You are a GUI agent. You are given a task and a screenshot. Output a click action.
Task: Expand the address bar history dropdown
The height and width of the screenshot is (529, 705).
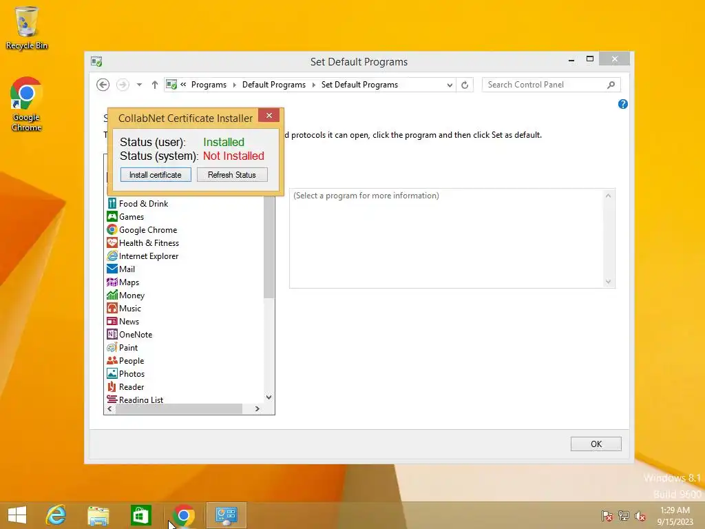tap(449, 85)
